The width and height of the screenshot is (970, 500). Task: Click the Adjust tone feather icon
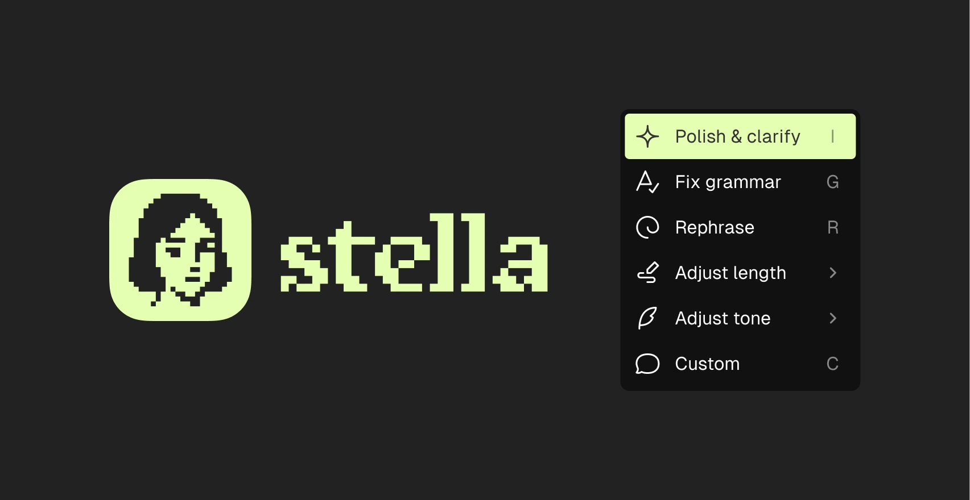[647, 318]
